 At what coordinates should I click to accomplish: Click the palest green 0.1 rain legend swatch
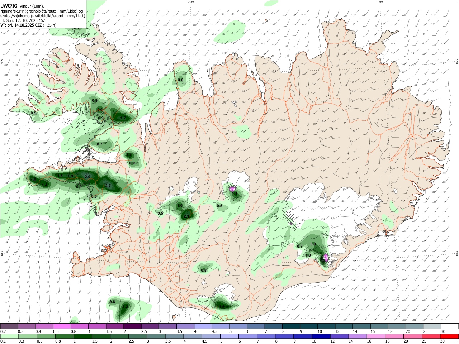click(x=9, y=336)
